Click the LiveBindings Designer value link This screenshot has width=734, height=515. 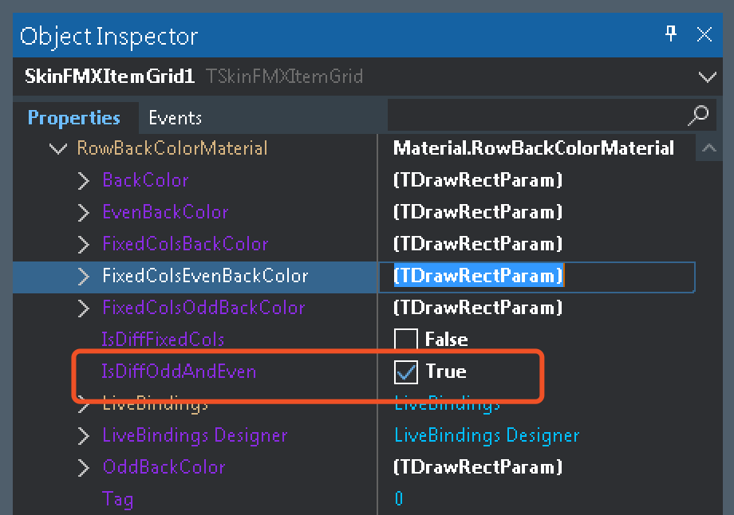click(x=487, y=435)
